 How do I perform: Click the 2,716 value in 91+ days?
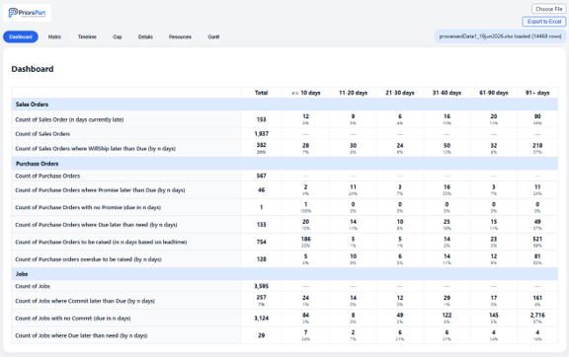click(537, 315)
